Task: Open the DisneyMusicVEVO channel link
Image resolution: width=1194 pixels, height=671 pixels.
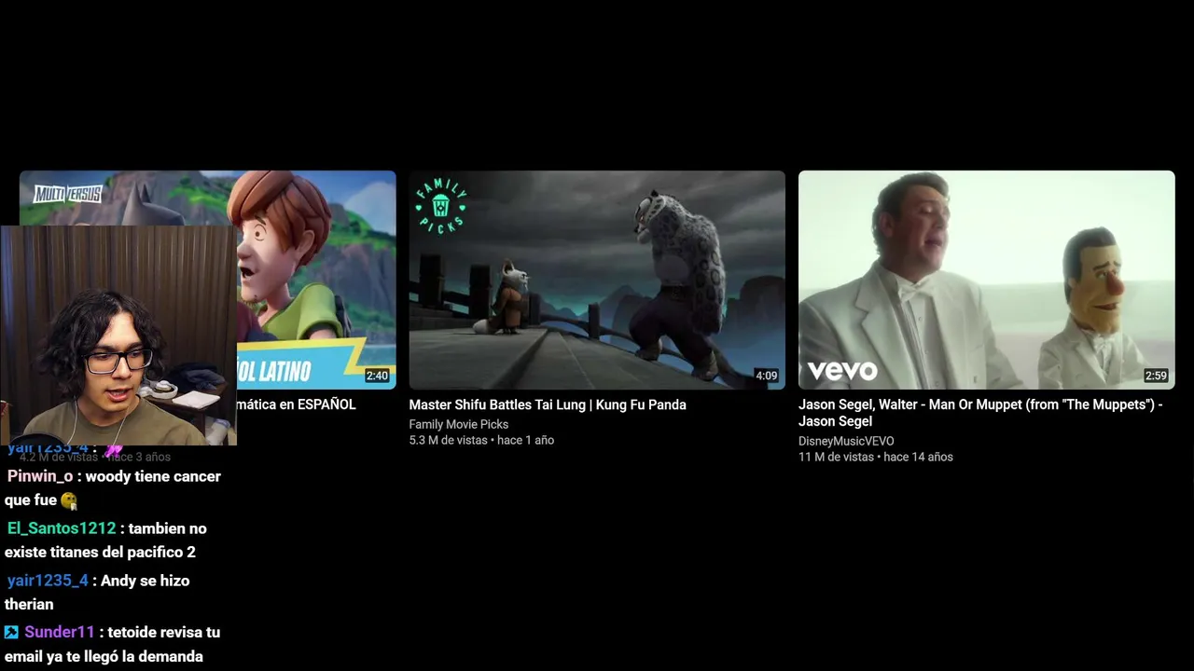Action: pyautogui.click(x=846, y=441)
